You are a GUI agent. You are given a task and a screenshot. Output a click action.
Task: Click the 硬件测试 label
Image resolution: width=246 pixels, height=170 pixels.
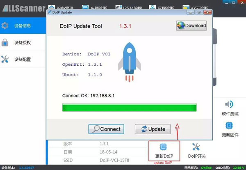click(x=230, y=114)
